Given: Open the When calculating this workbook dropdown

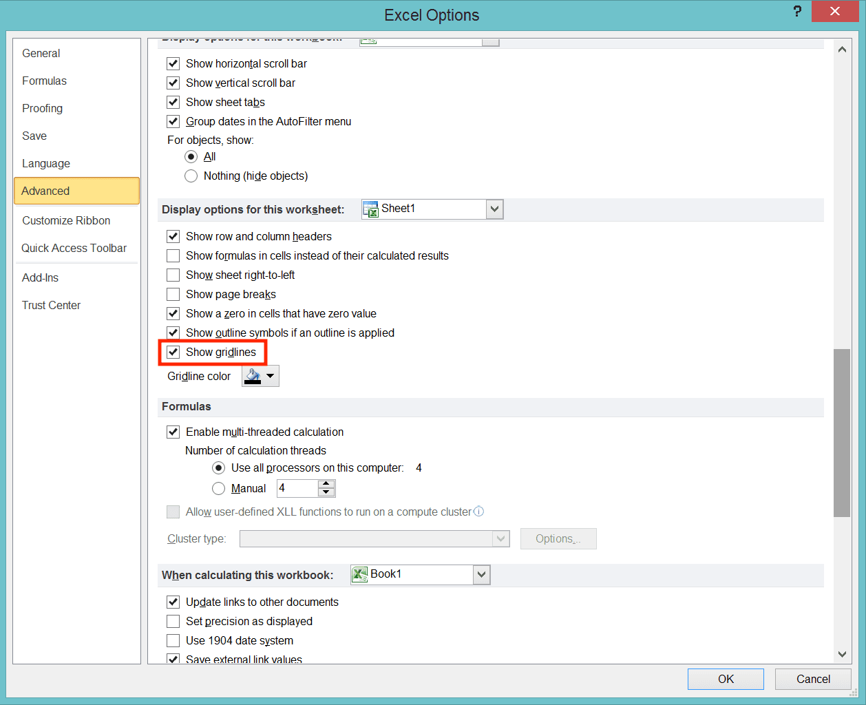Looking at the screenshot, I should pyautogui.click(x=482, y=574).
